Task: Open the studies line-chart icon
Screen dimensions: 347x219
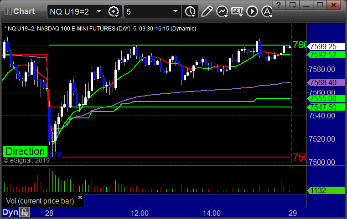Action: 222,11
